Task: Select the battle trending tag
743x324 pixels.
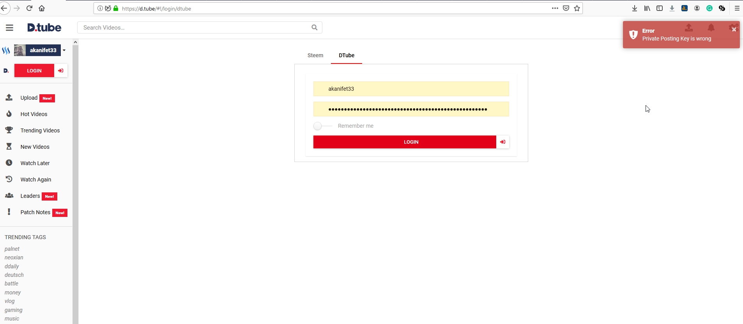Action: coord(11,283)
